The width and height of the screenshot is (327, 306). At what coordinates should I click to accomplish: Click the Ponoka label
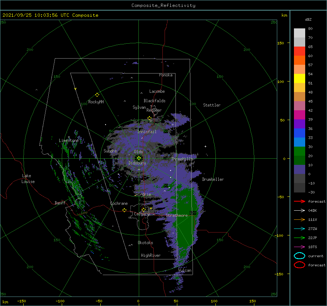166,75
